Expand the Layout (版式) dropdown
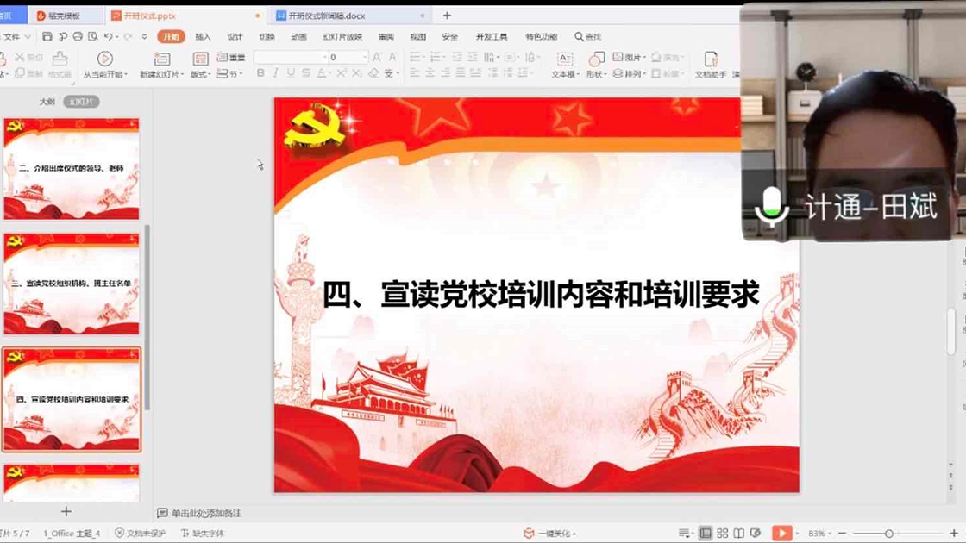This screenshot has height=543, width=966. 200,75
